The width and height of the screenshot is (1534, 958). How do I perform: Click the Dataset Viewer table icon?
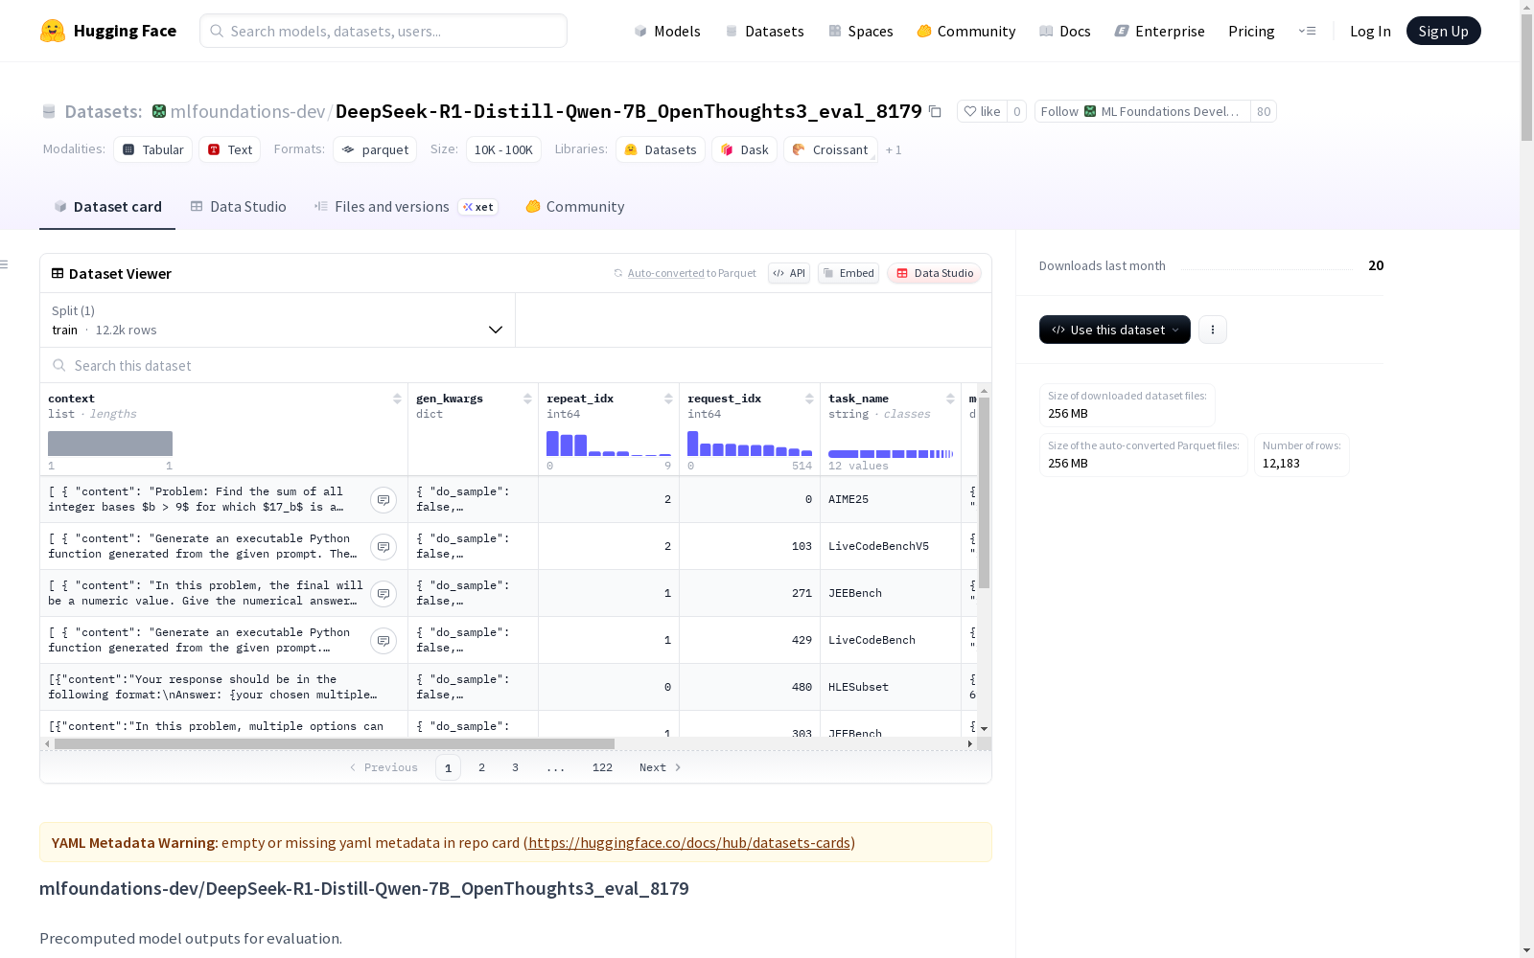pos(58,273)
